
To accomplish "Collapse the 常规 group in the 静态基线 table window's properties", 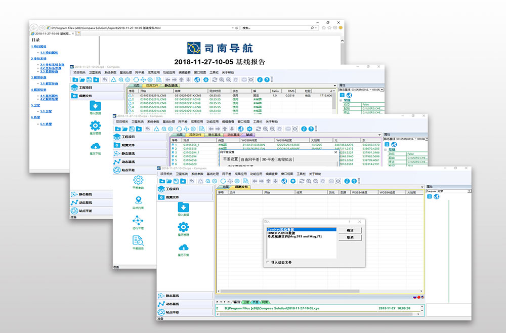I will (x=341, y=100).
